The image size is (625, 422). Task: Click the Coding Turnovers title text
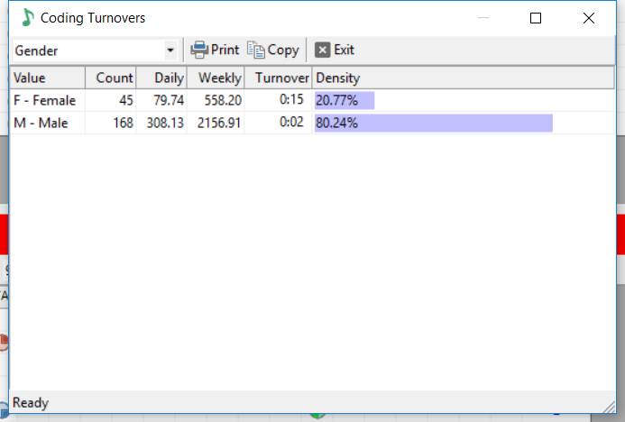pos(93,18)
